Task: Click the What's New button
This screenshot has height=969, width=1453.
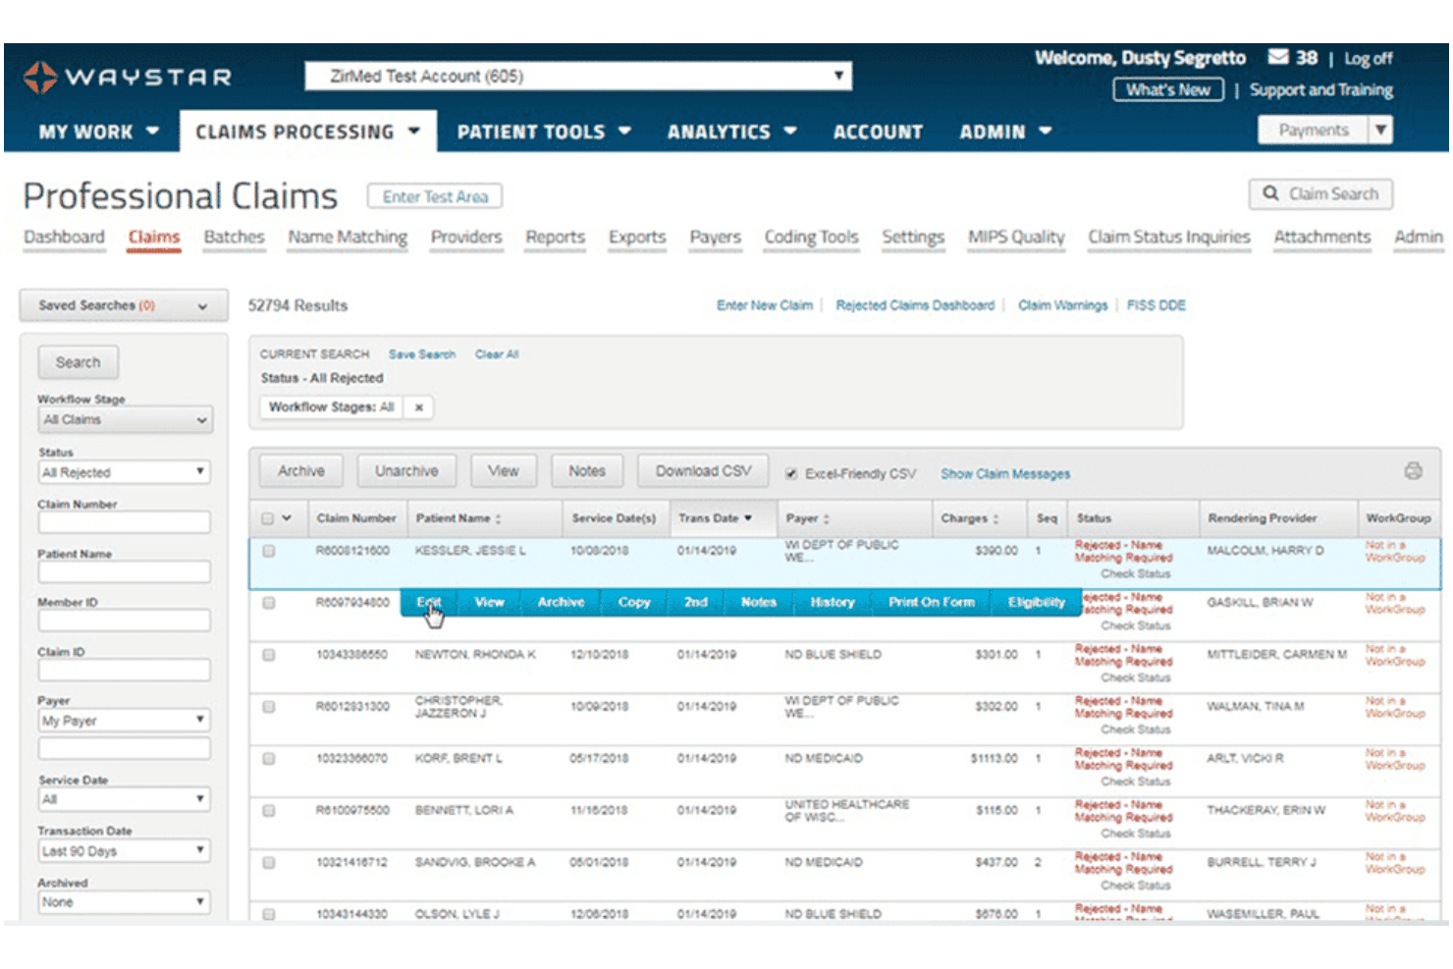Action: (x=1168, y=90)
